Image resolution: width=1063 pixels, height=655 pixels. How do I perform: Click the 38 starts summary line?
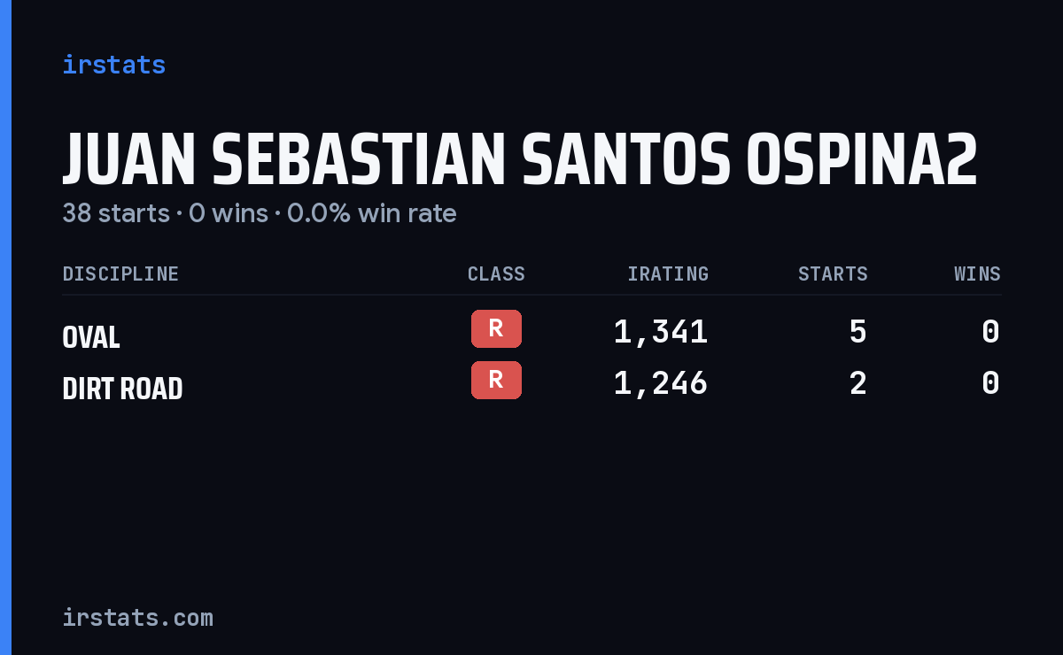point(260,213)
